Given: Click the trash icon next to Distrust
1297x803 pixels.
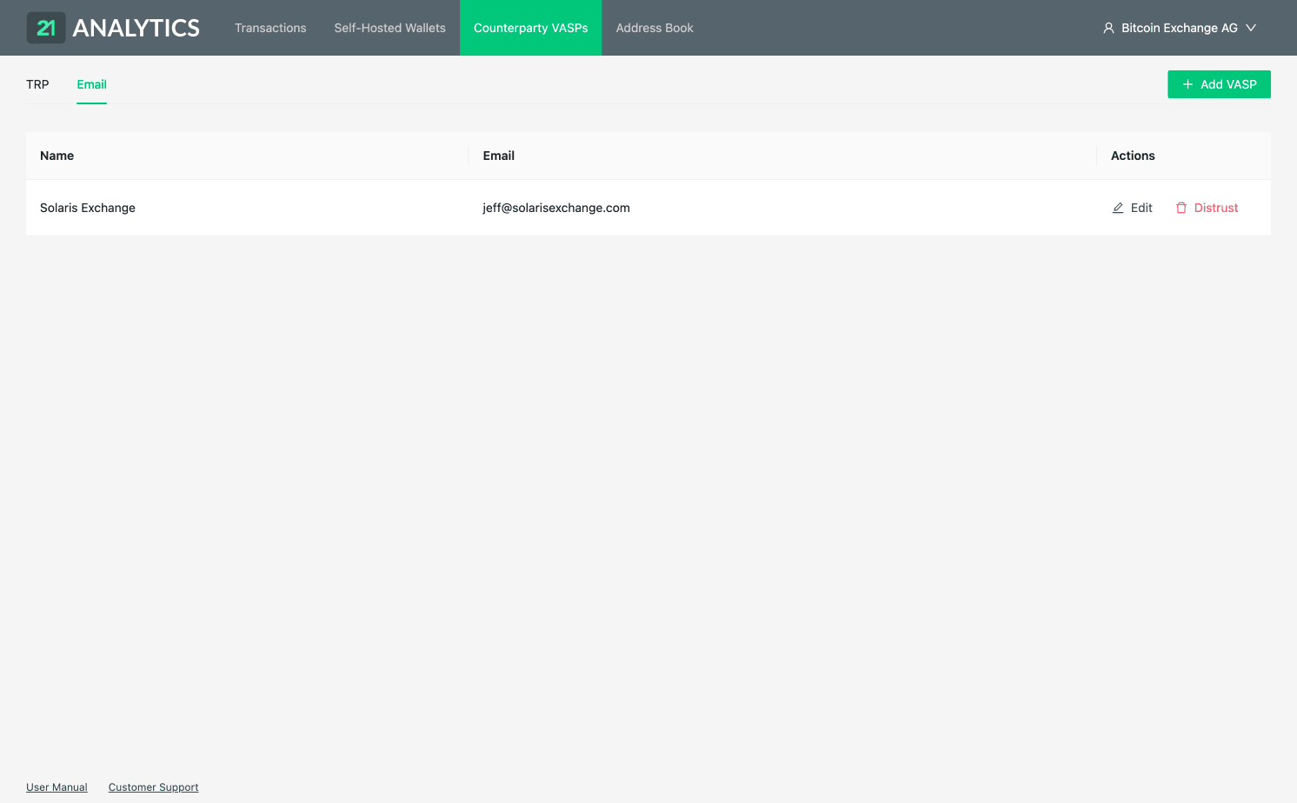Looking at the screenshot, I should coord(1181,208).
